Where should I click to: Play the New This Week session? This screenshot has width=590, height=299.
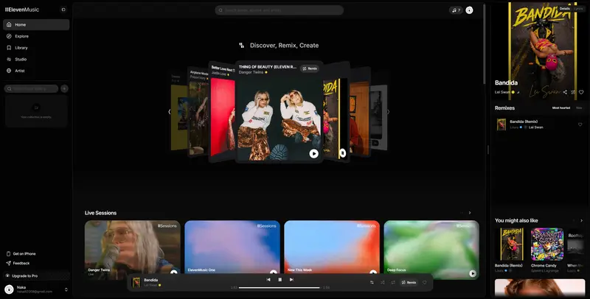coord(373,273)
